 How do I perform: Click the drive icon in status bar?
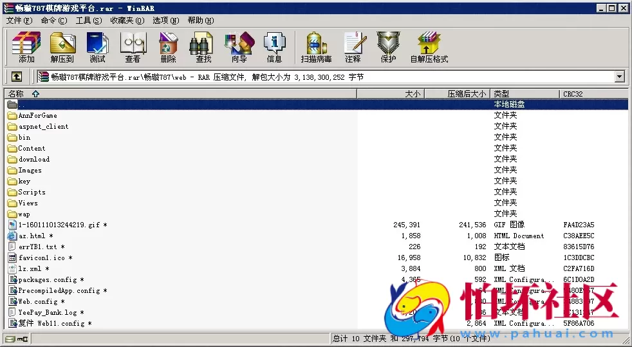pos(10,339)
